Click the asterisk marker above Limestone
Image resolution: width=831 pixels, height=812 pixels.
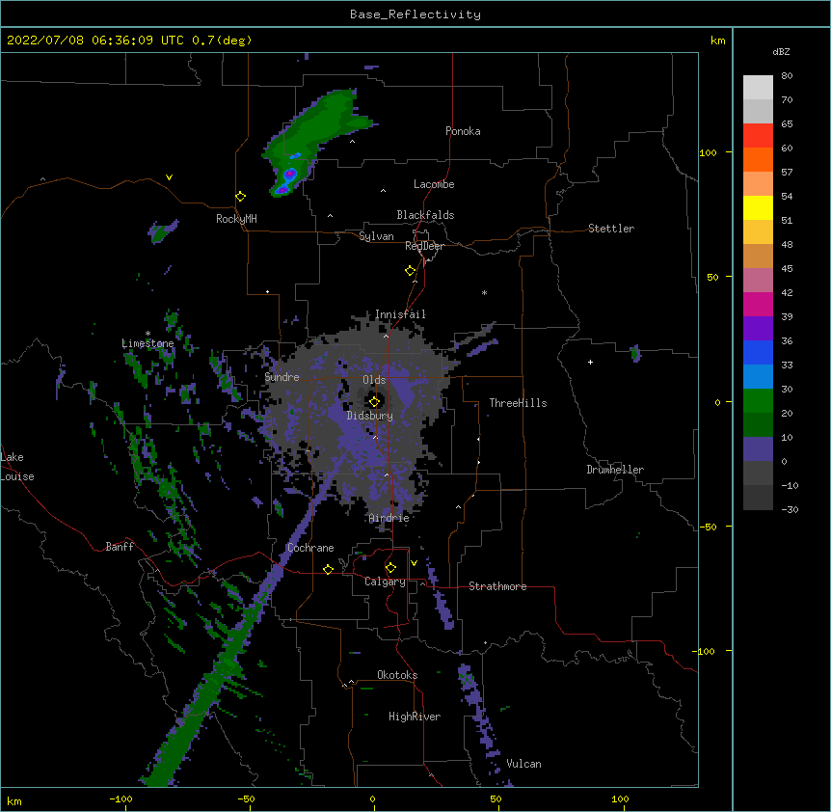tap(147, 334)
